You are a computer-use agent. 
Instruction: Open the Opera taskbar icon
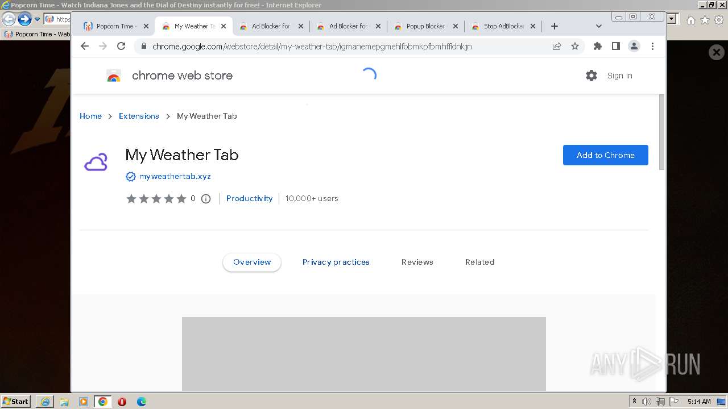pos(122,402)
